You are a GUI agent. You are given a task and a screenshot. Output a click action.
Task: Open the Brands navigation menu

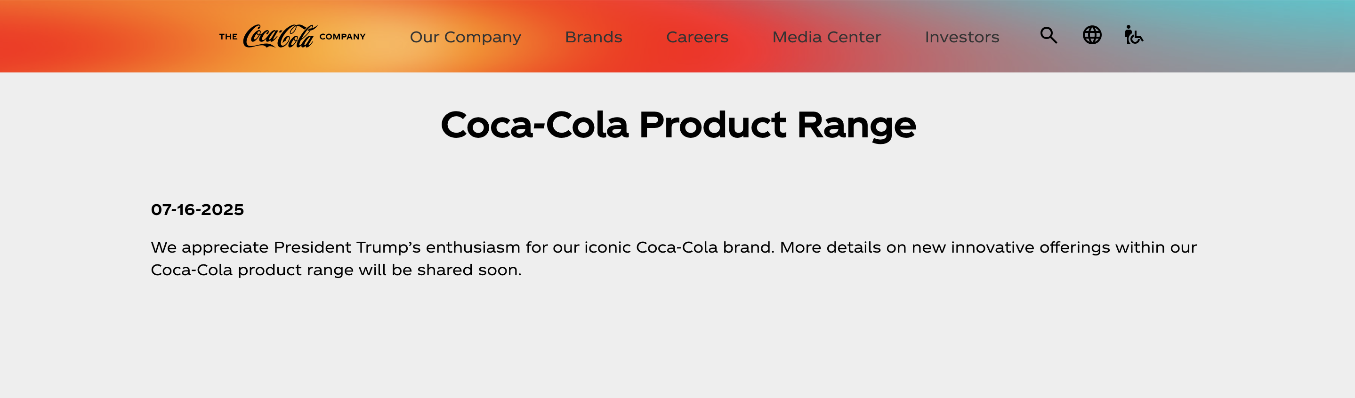click(x=593, y=37)
